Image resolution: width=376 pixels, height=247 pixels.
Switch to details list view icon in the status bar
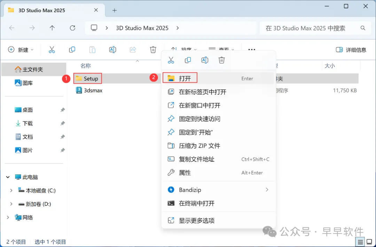point(360,242)
